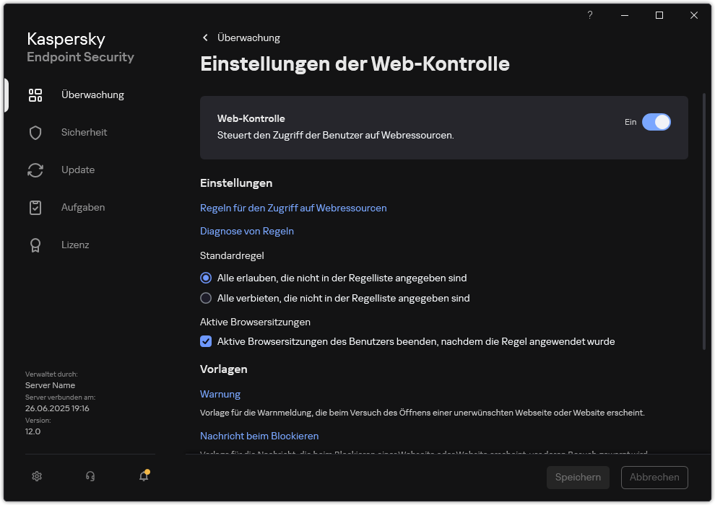Open the Warnung template link
The width and height of the screenshot is (715, 505).
220,394
